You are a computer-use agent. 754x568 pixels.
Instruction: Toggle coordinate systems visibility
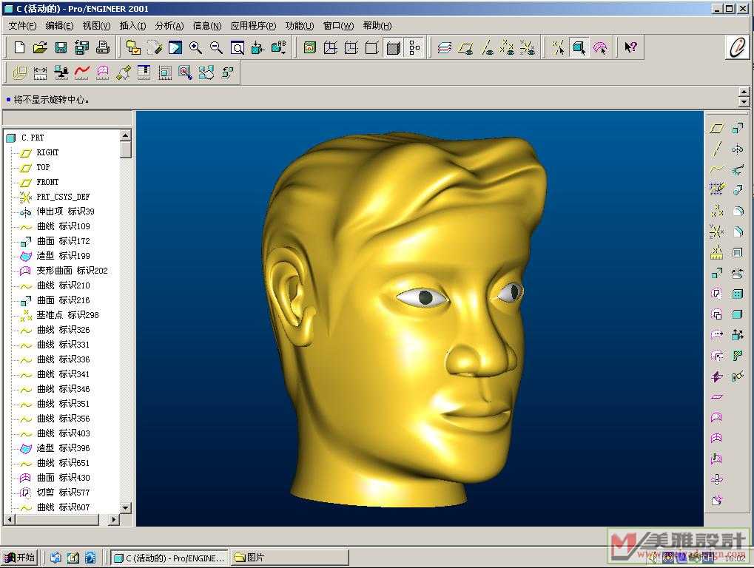pos(528,47)
